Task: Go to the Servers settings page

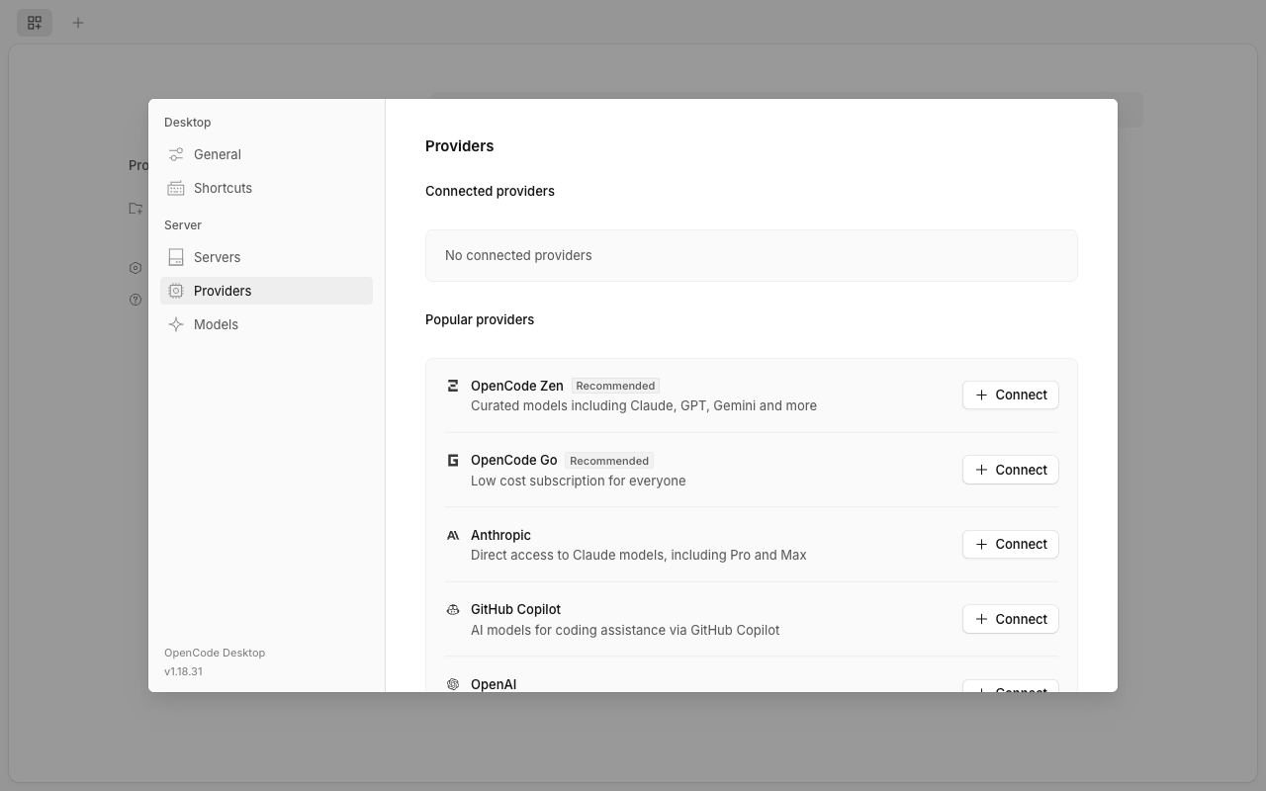Action: coord(266,257)
